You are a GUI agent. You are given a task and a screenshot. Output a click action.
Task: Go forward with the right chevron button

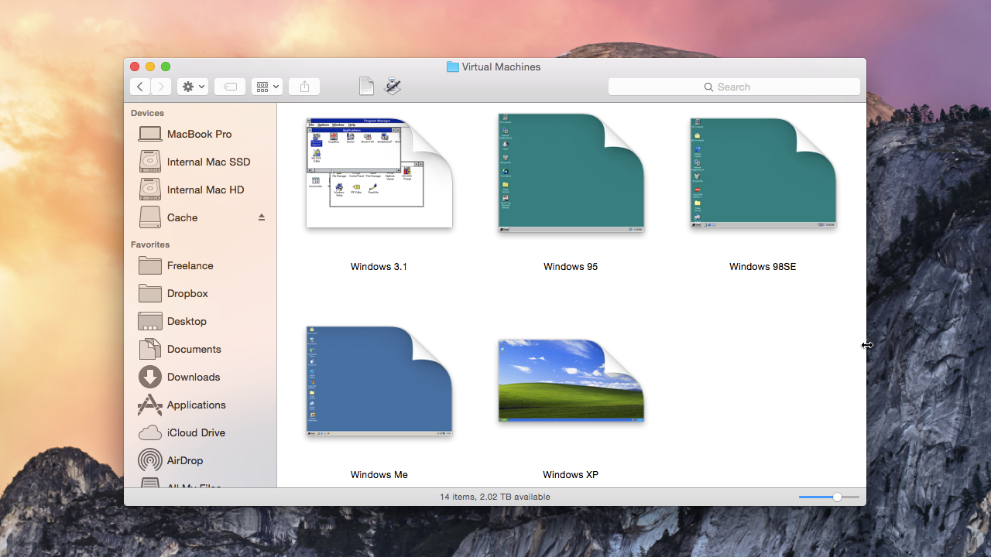click(161, 87)
